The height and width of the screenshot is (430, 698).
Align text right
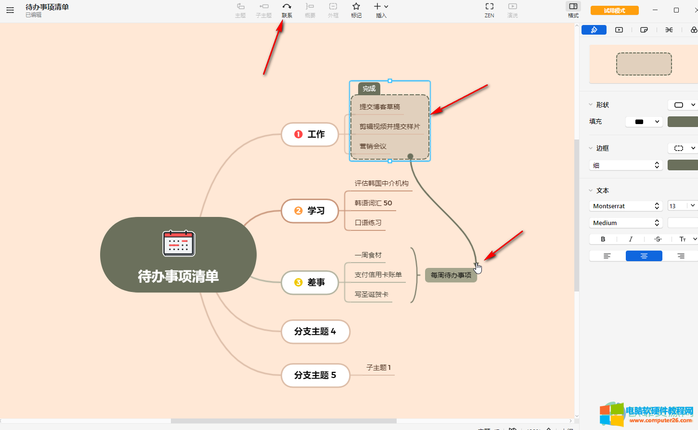(680, 256)
